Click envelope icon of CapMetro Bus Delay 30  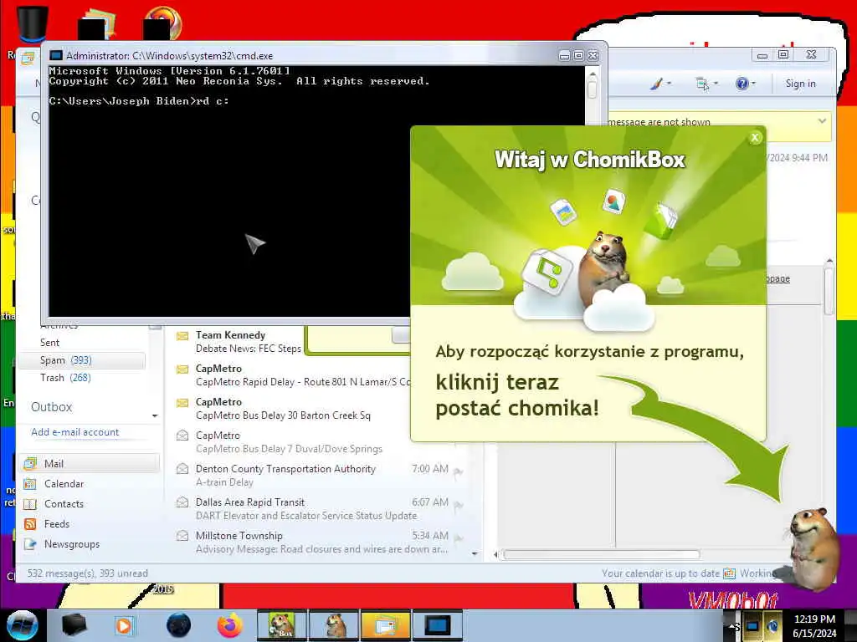tap(182, 403)
